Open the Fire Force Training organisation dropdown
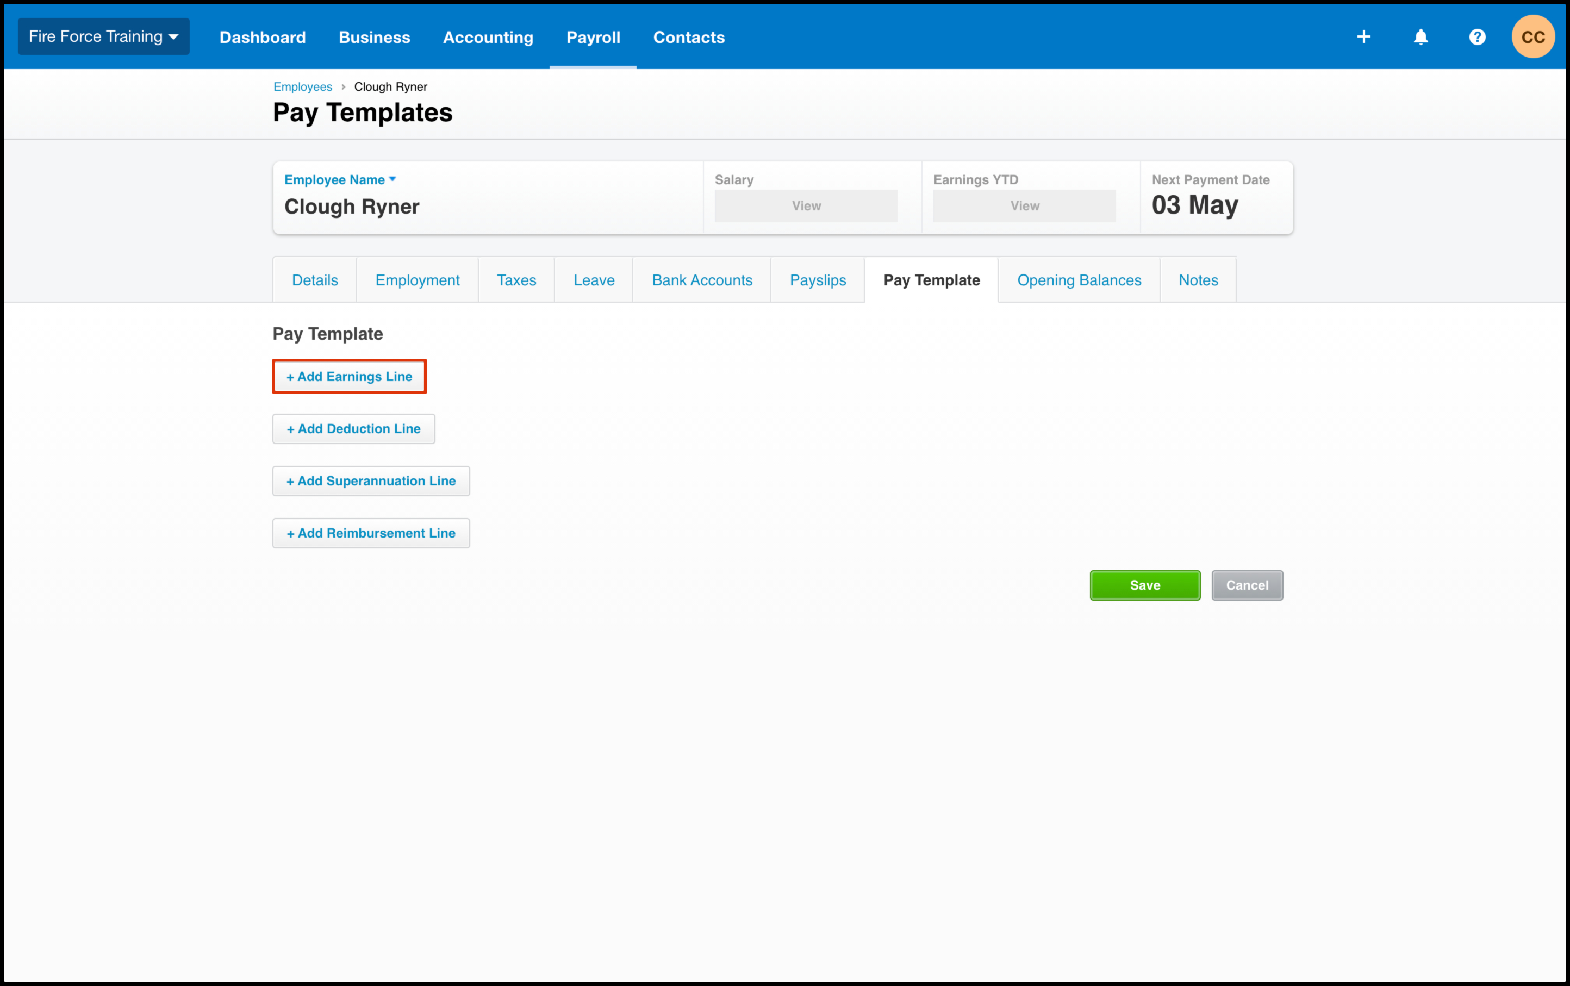 pos(103,36)
